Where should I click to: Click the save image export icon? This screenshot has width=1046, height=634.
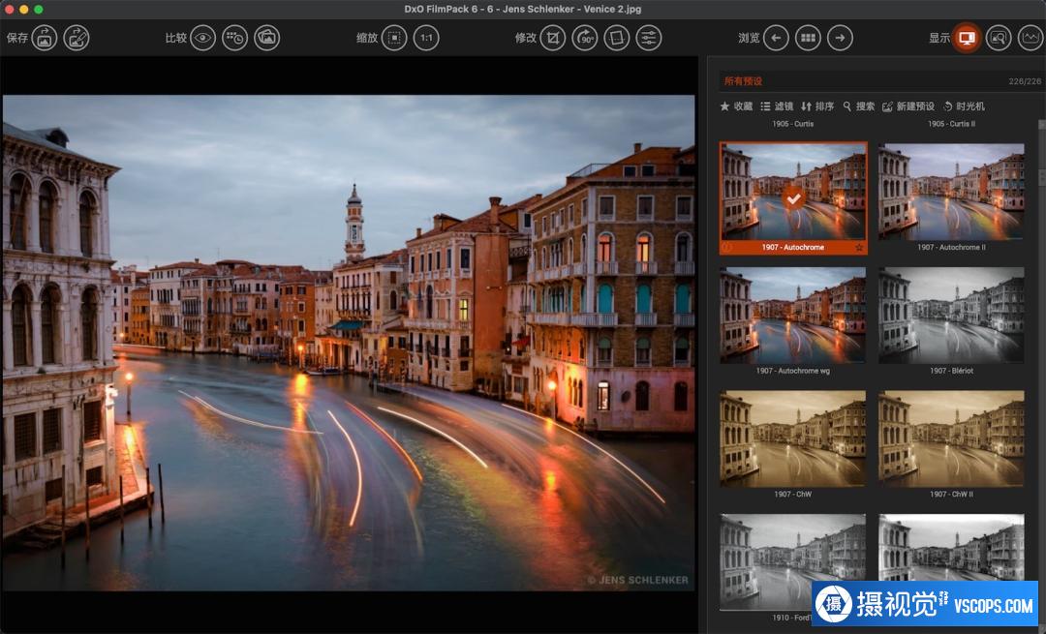coord(45,38)
